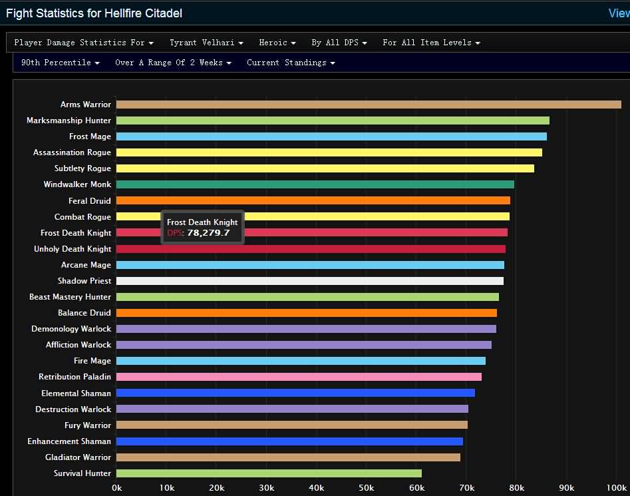Image resolution: width=630 pixels, height=496 pixels.
Task: Click the "Destruction Warlock" label
Action: 73,409
